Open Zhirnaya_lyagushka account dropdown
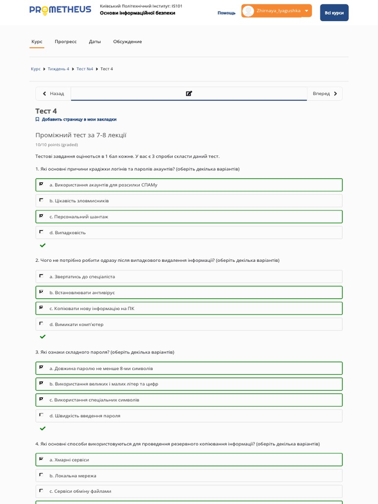This screenshot has width=378, height=504. click(307, 11)
